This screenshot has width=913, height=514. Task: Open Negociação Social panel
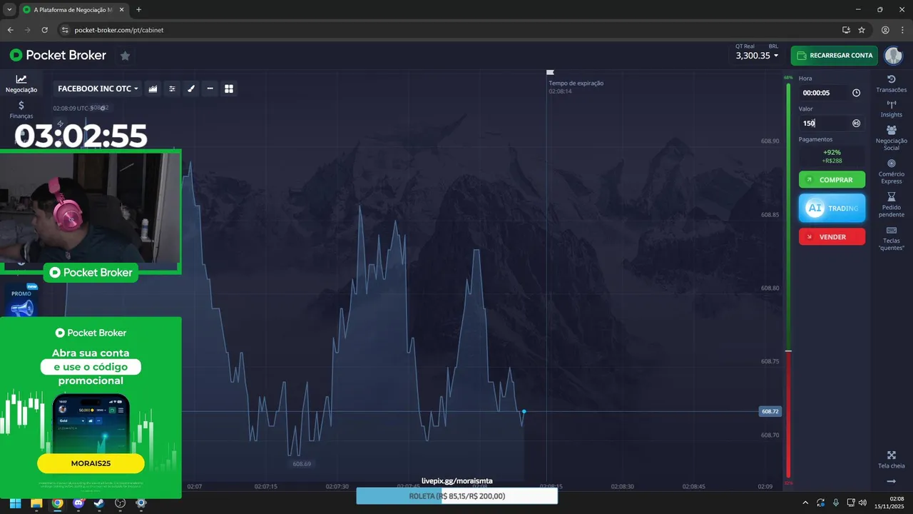(891, 138)
